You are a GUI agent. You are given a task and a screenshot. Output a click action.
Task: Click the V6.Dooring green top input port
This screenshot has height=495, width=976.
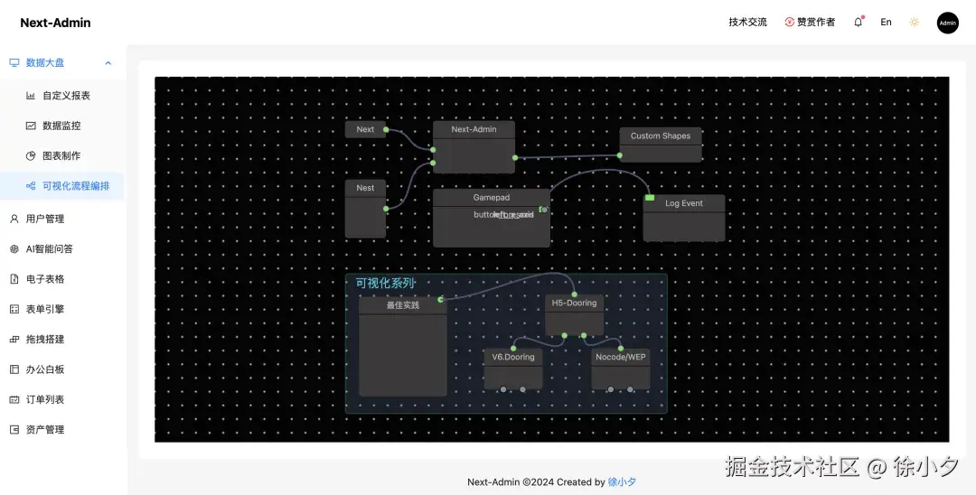513,349
